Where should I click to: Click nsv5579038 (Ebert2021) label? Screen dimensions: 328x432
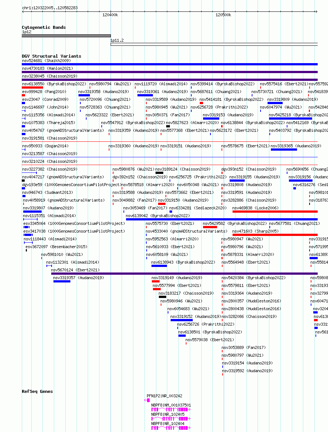210,340
